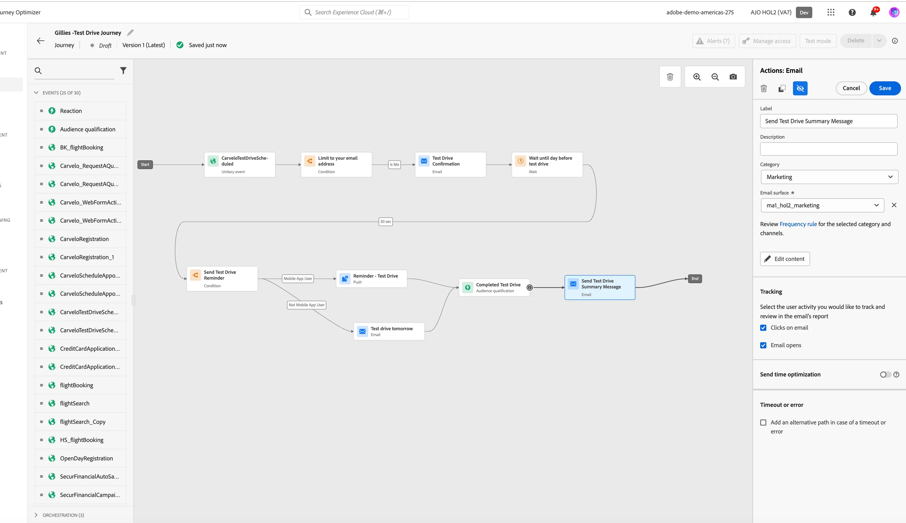Click Cancel in Actions panel
This screenshot has height=523, width=906.
[851, 88]
